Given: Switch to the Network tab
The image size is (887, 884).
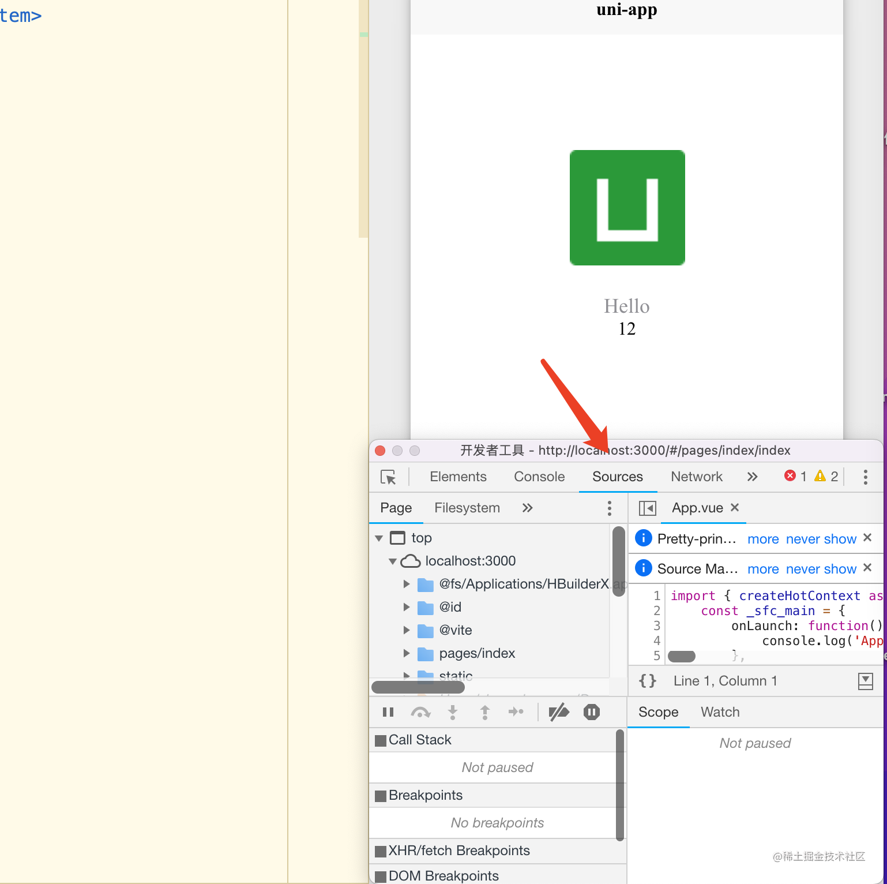Looking at the screenshot, I should [697, 477].
